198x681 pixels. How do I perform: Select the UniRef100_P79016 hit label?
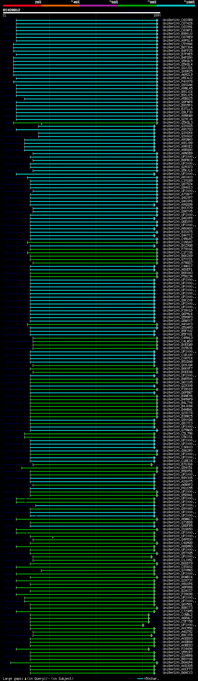[178, 249]
